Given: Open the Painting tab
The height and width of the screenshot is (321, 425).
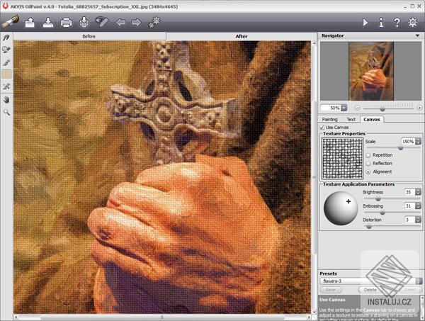Looking at the screenshot, I should [x=329, y=119].
